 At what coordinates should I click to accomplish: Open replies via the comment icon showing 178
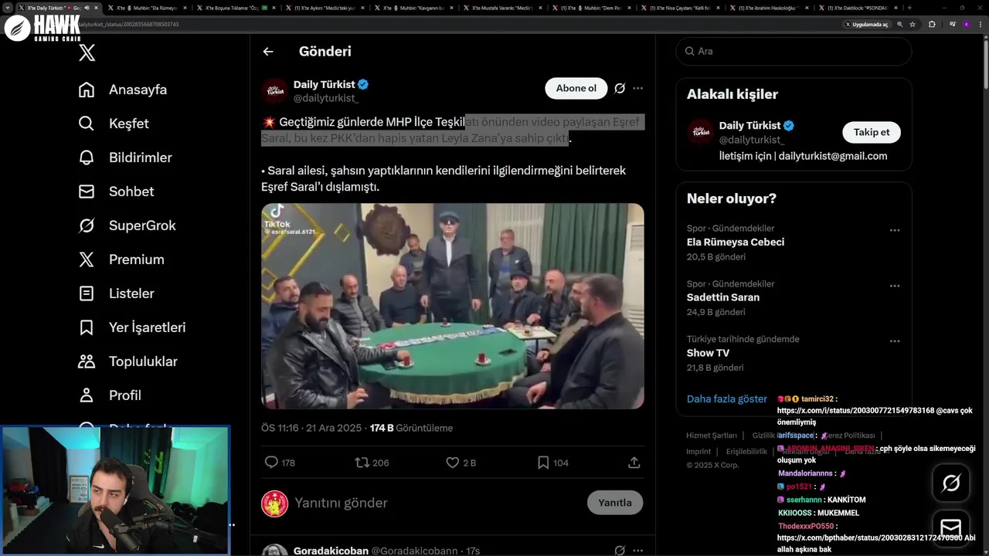(271, 463)
